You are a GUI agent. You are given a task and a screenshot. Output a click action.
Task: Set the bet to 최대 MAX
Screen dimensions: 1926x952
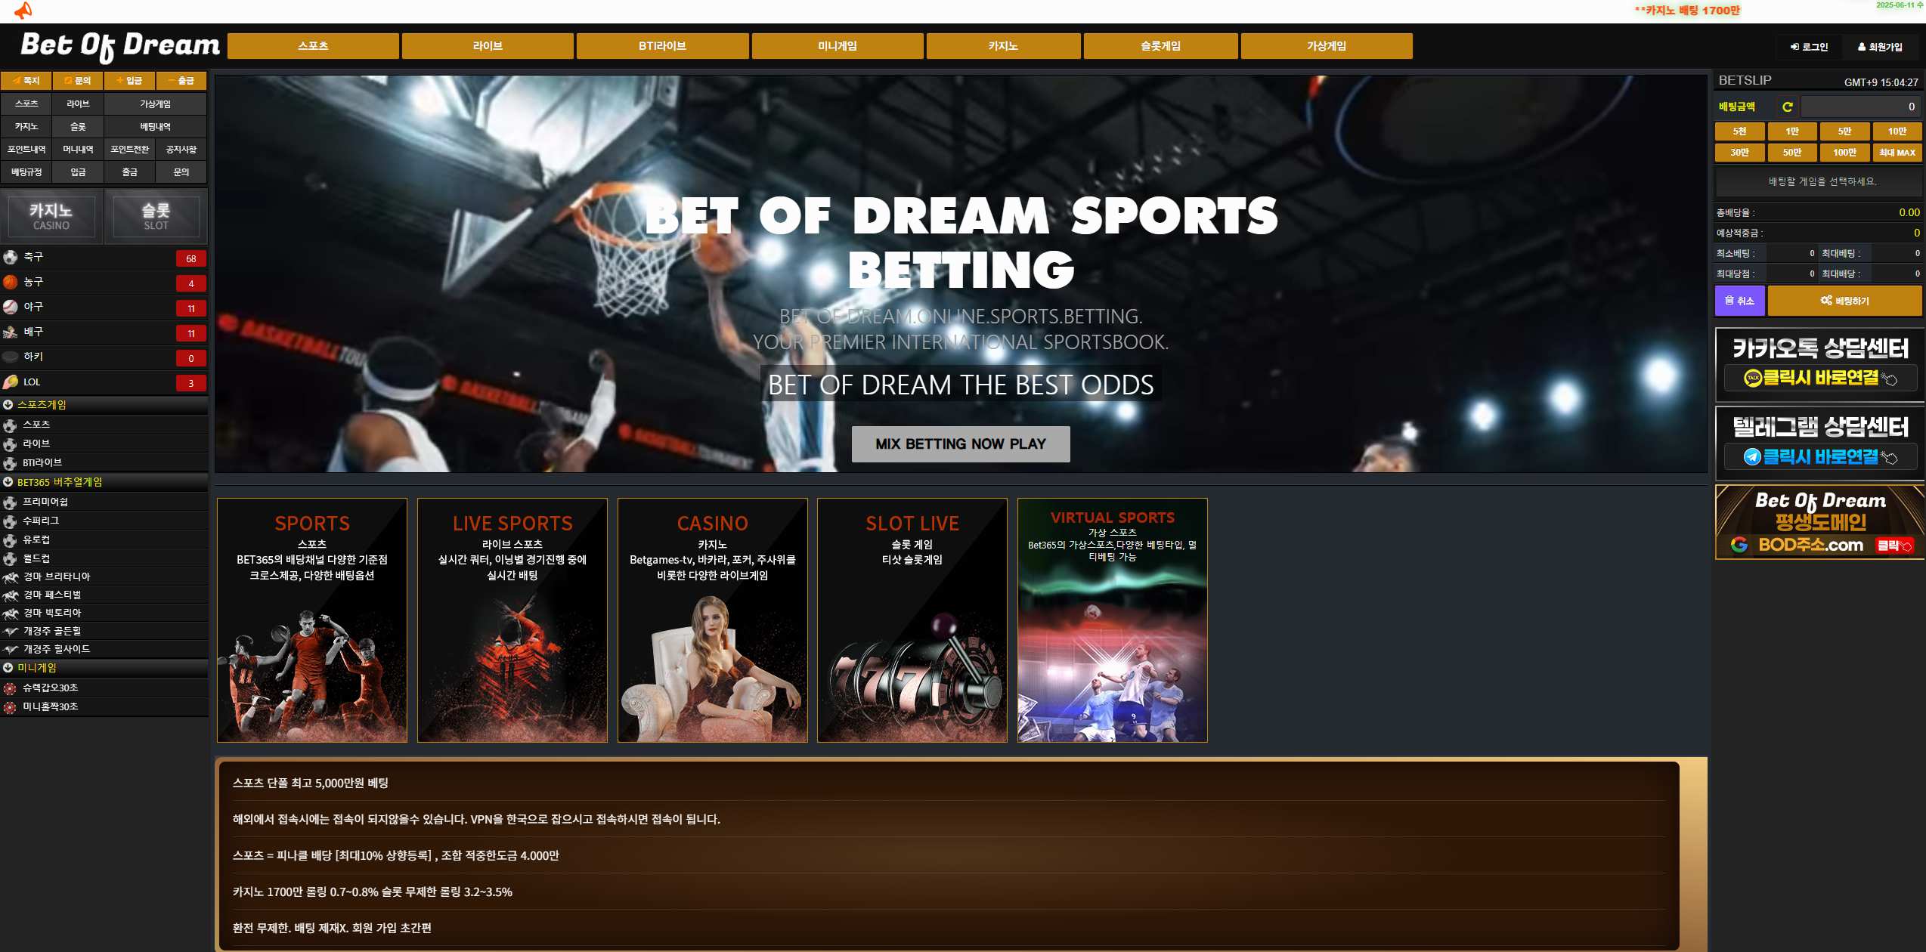[1897, 153]
